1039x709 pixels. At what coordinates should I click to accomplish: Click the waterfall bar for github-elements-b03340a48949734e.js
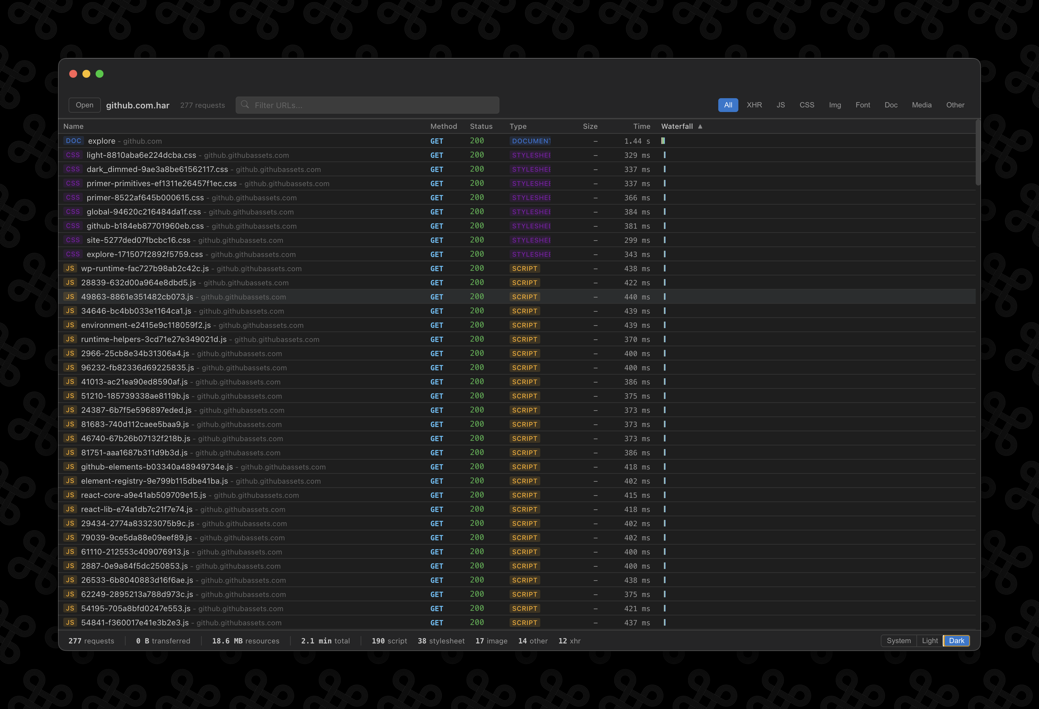[x=665, y=467]
